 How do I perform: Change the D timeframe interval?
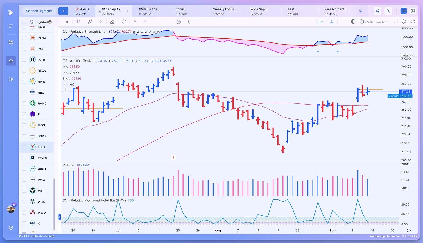pyautogui.click(x=67, y=22)
